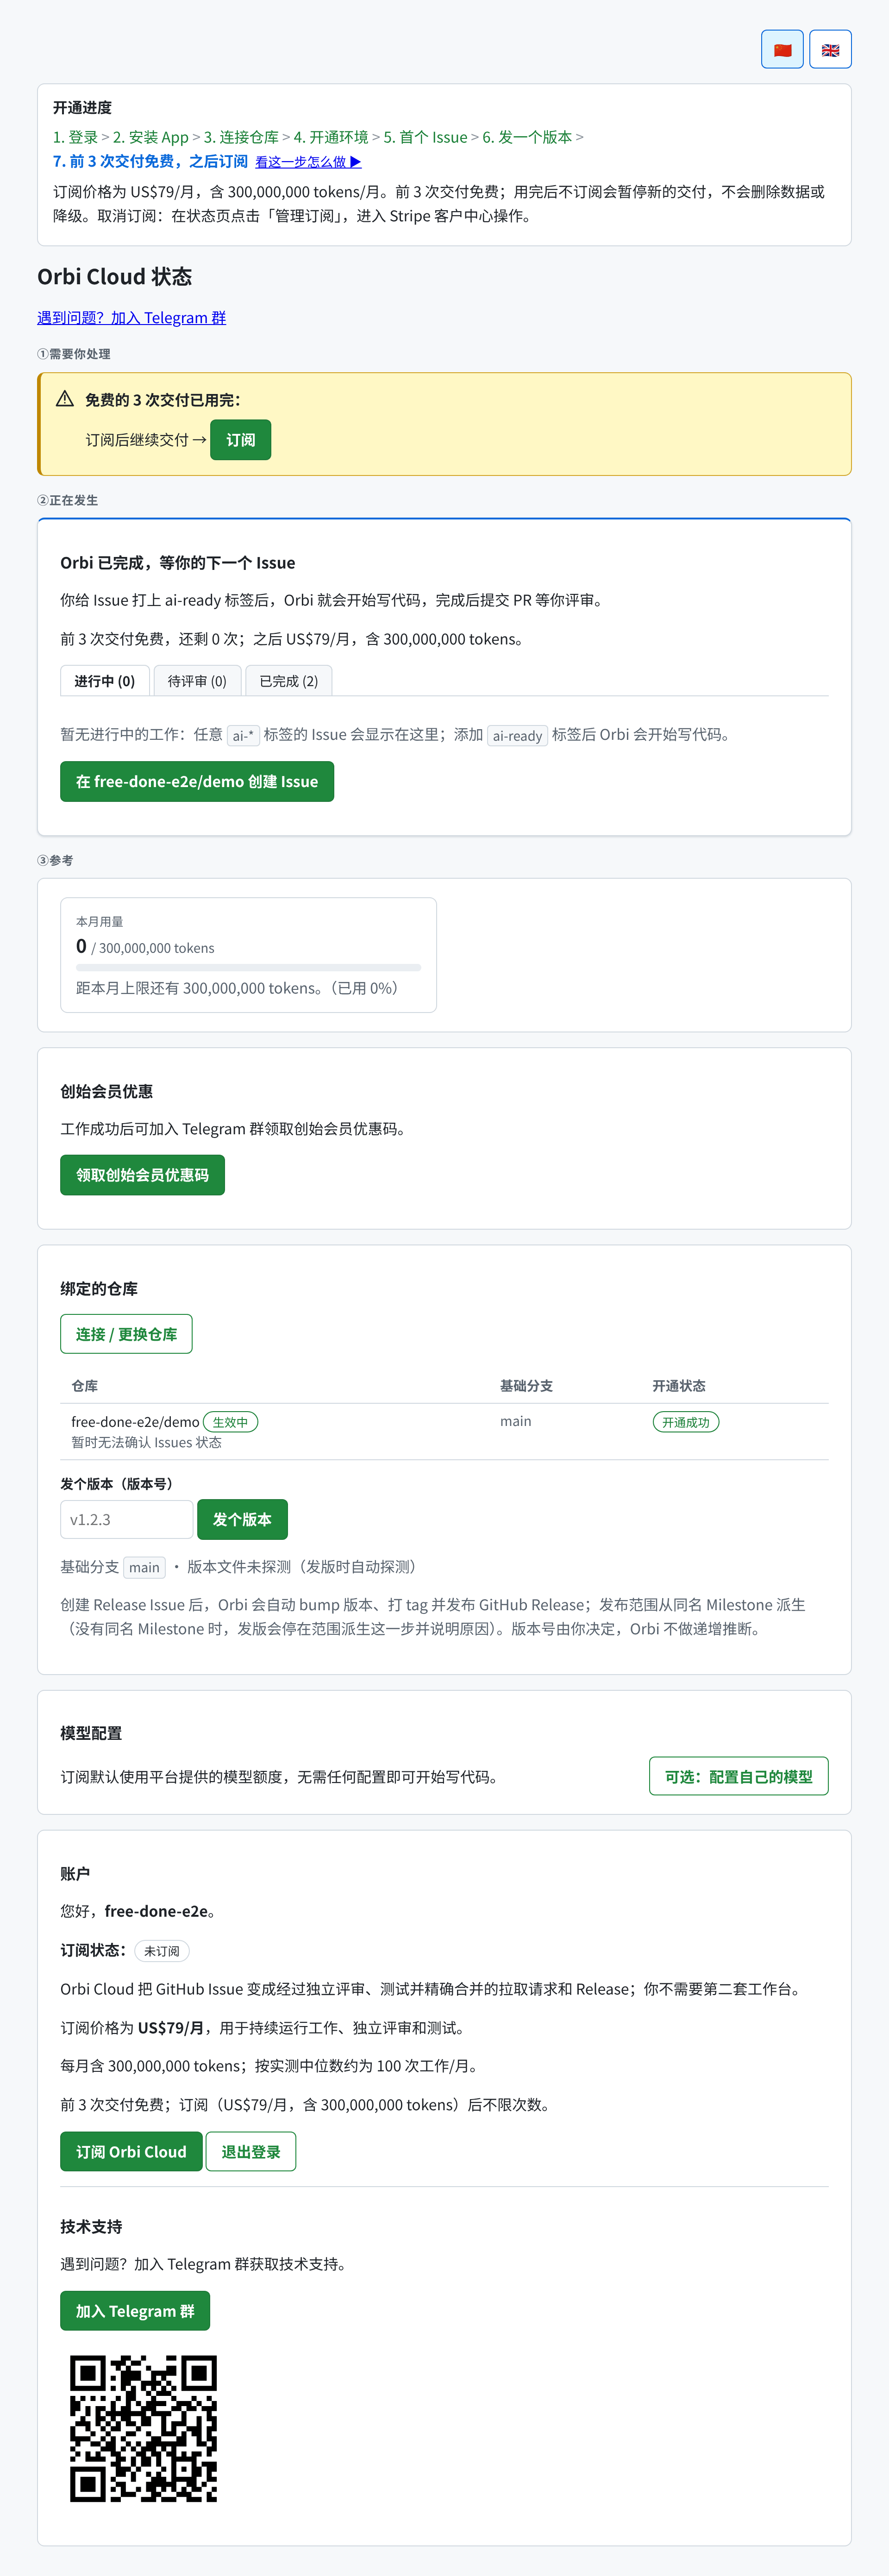Open the 遇到问题？加入 Telegram 群 link
889x2576 pixels.
(131, 318)
